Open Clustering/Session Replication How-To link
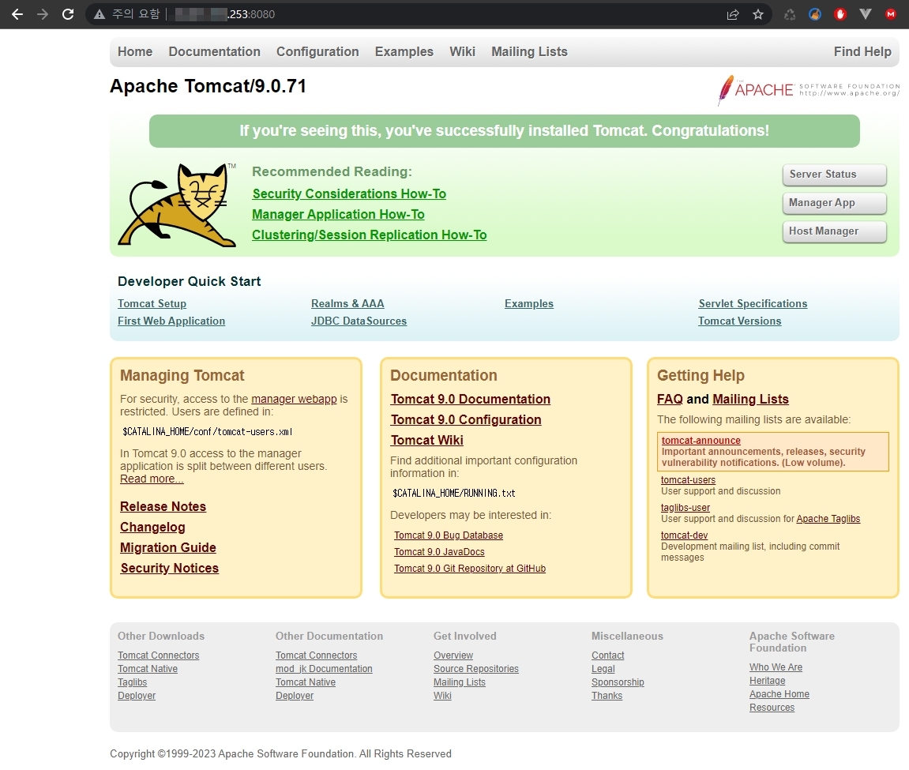 pyautogui.click(x=370, y=235)
